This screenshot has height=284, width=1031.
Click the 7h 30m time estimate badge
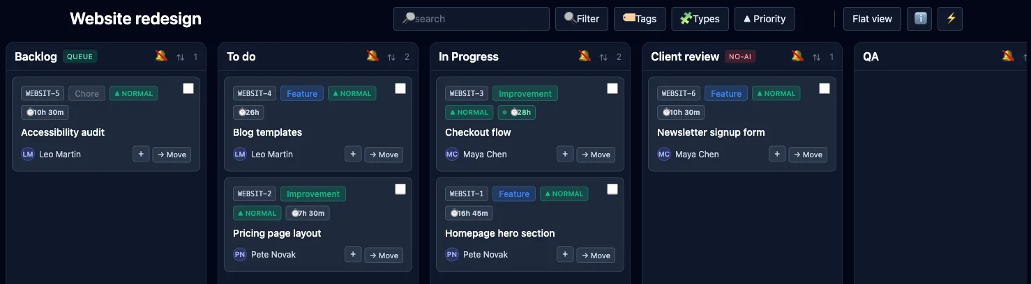tap(308, 213)
